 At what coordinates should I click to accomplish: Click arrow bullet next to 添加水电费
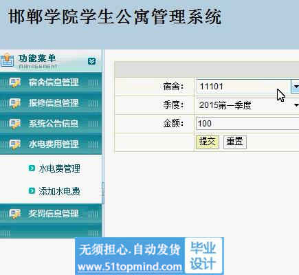tap(32, 190)
